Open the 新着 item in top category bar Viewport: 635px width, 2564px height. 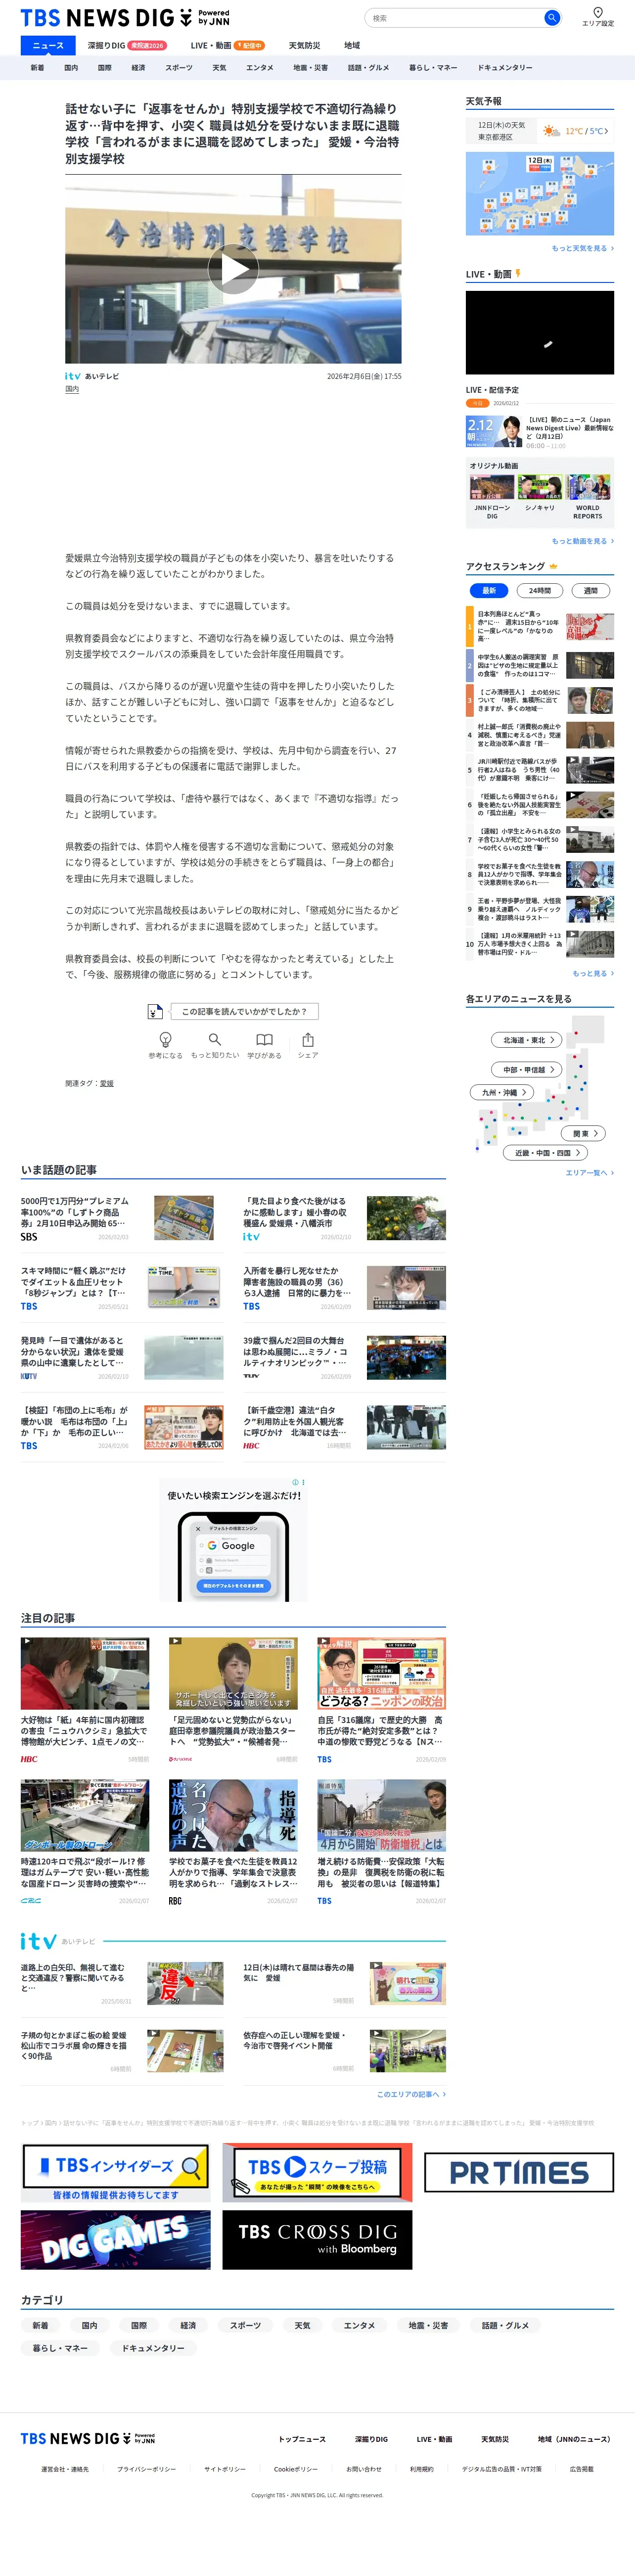point(37,68)
